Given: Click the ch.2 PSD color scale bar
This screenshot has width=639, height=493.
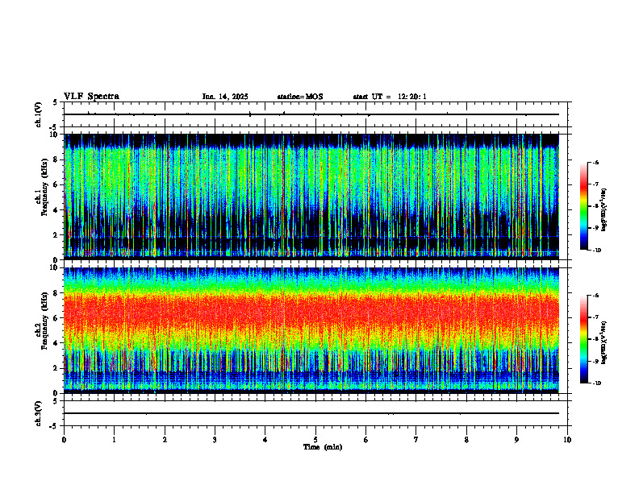Looking at the screenshot, I should tap(584, 339).
